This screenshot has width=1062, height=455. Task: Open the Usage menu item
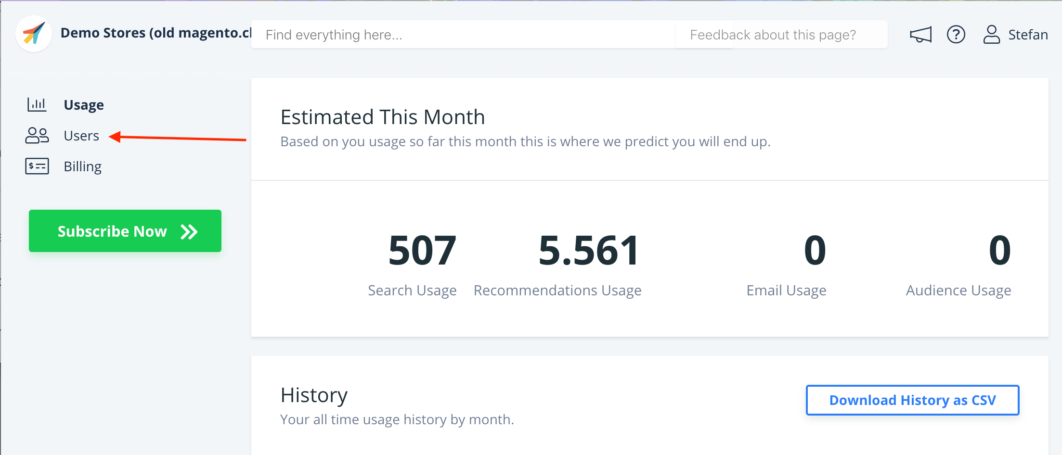(84, 105)
